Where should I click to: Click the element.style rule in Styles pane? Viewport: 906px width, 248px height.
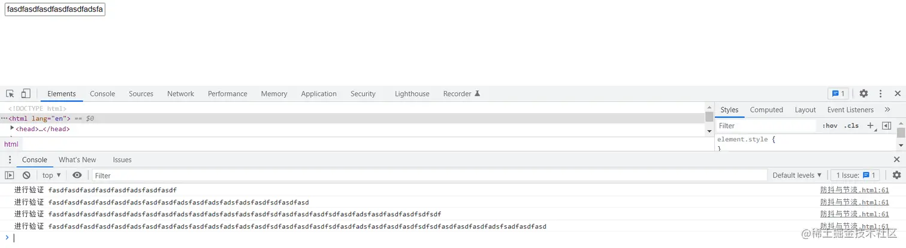pos(746,140)
